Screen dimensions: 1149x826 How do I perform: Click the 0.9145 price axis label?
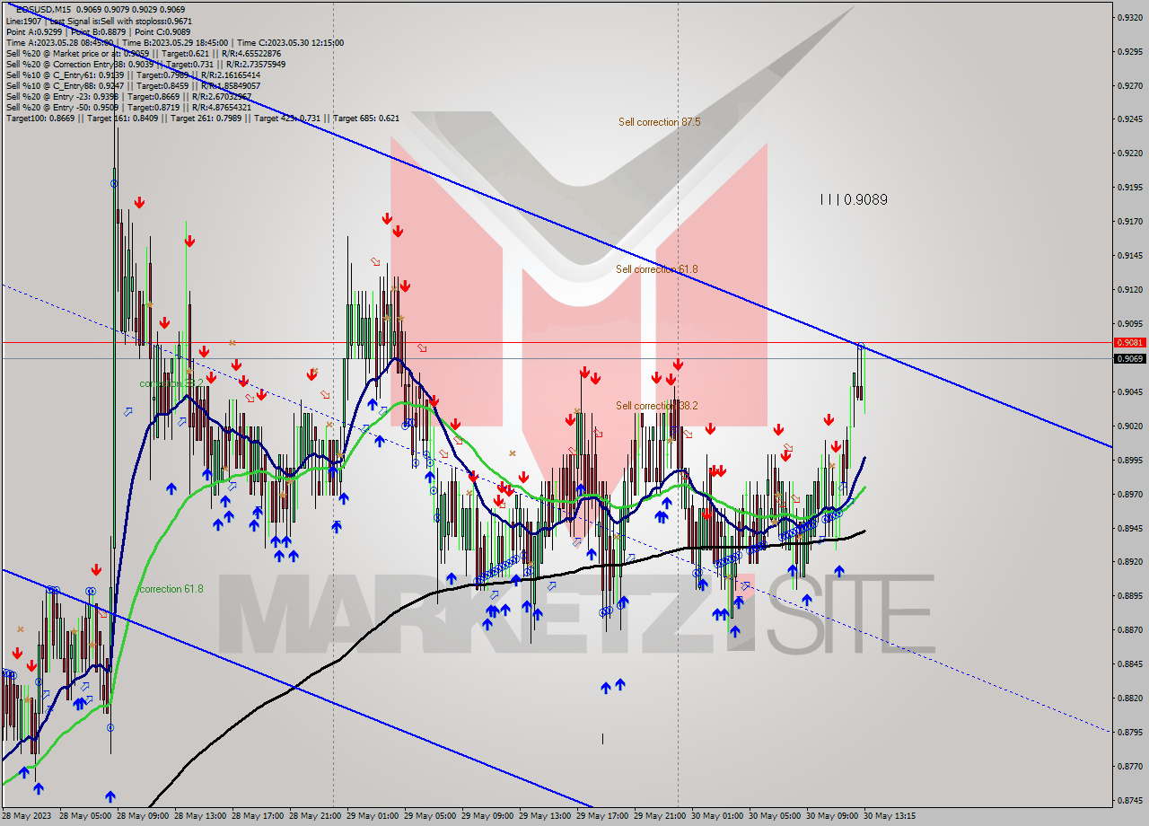coord(1129,256)
